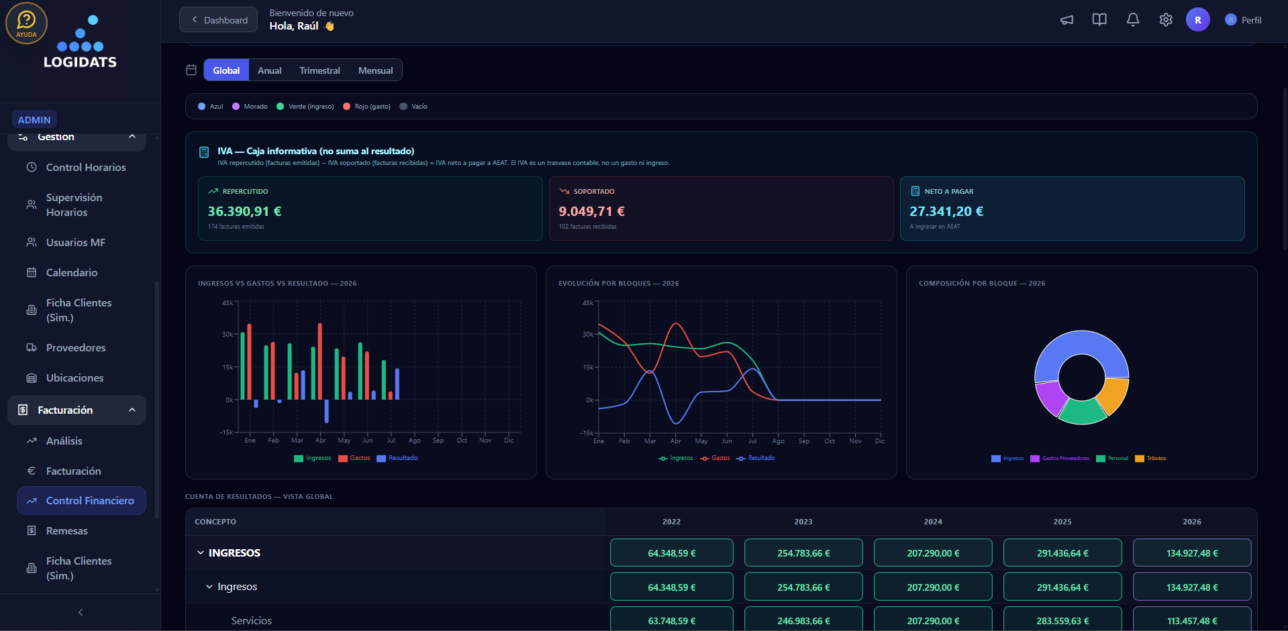Click the 2026 INGRESOS cell 134.927,48 €
The height and width of the screenshot is (631, 1288).
click(1192, 553)
